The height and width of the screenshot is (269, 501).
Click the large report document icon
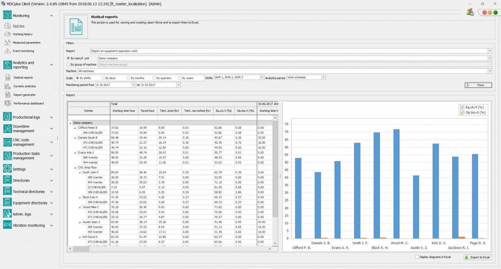click(76, 26)
